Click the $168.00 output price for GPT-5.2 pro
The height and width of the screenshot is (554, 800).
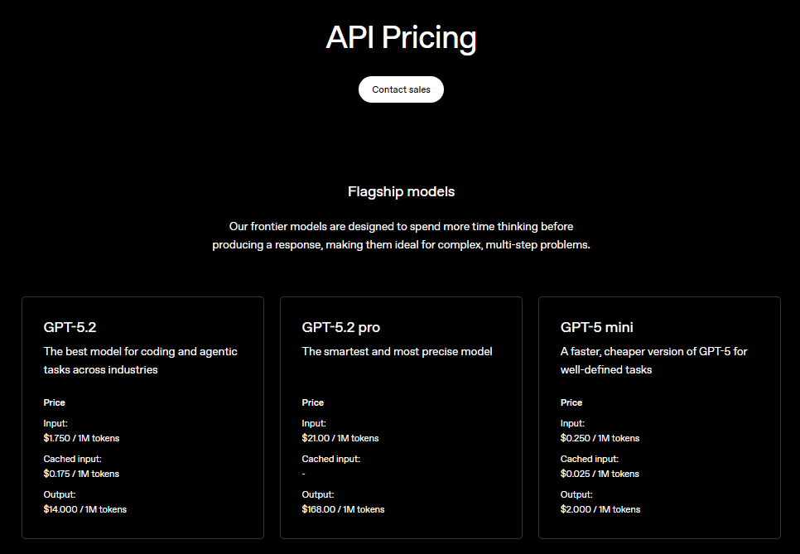click(x=343, y=508)
